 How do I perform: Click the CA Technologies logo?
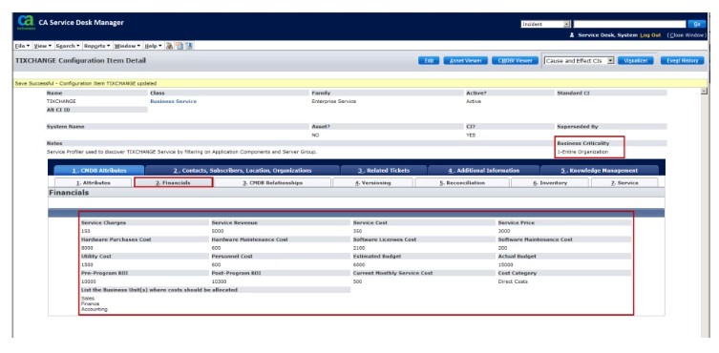tap(25, 23)
